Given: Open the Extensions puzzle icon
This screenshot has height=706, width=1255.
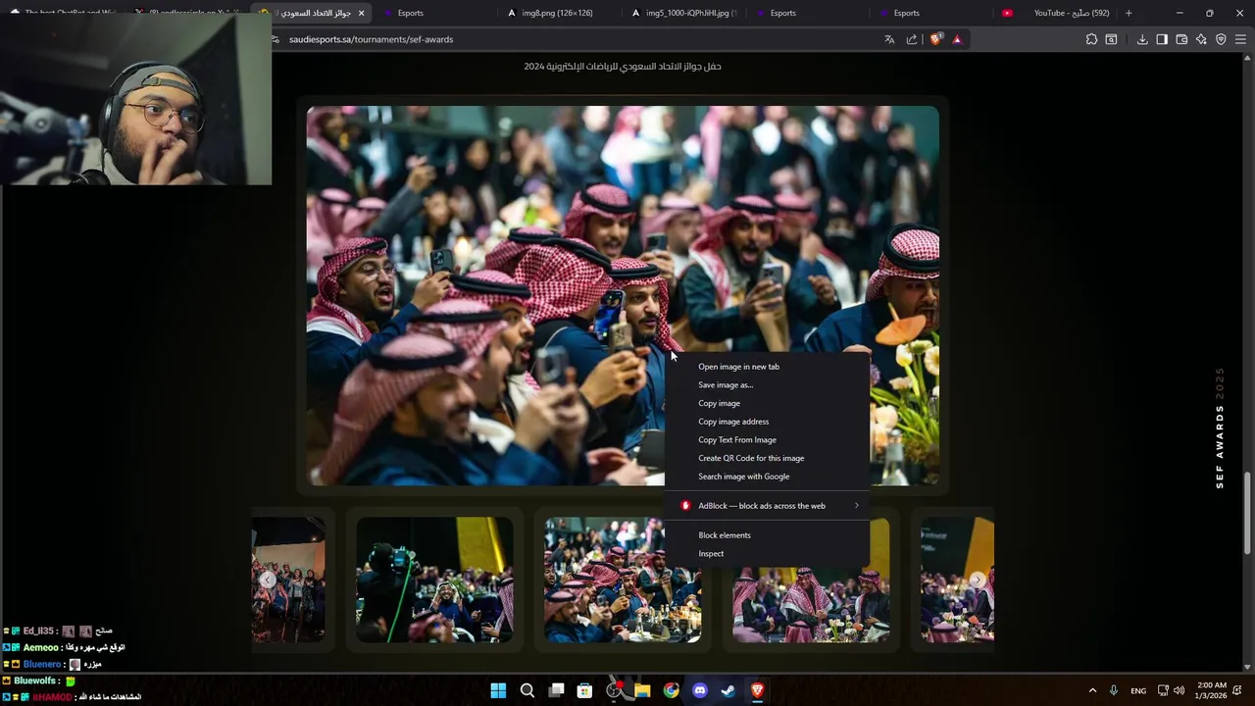Looking at the screenshot, I should point(1091,39).
